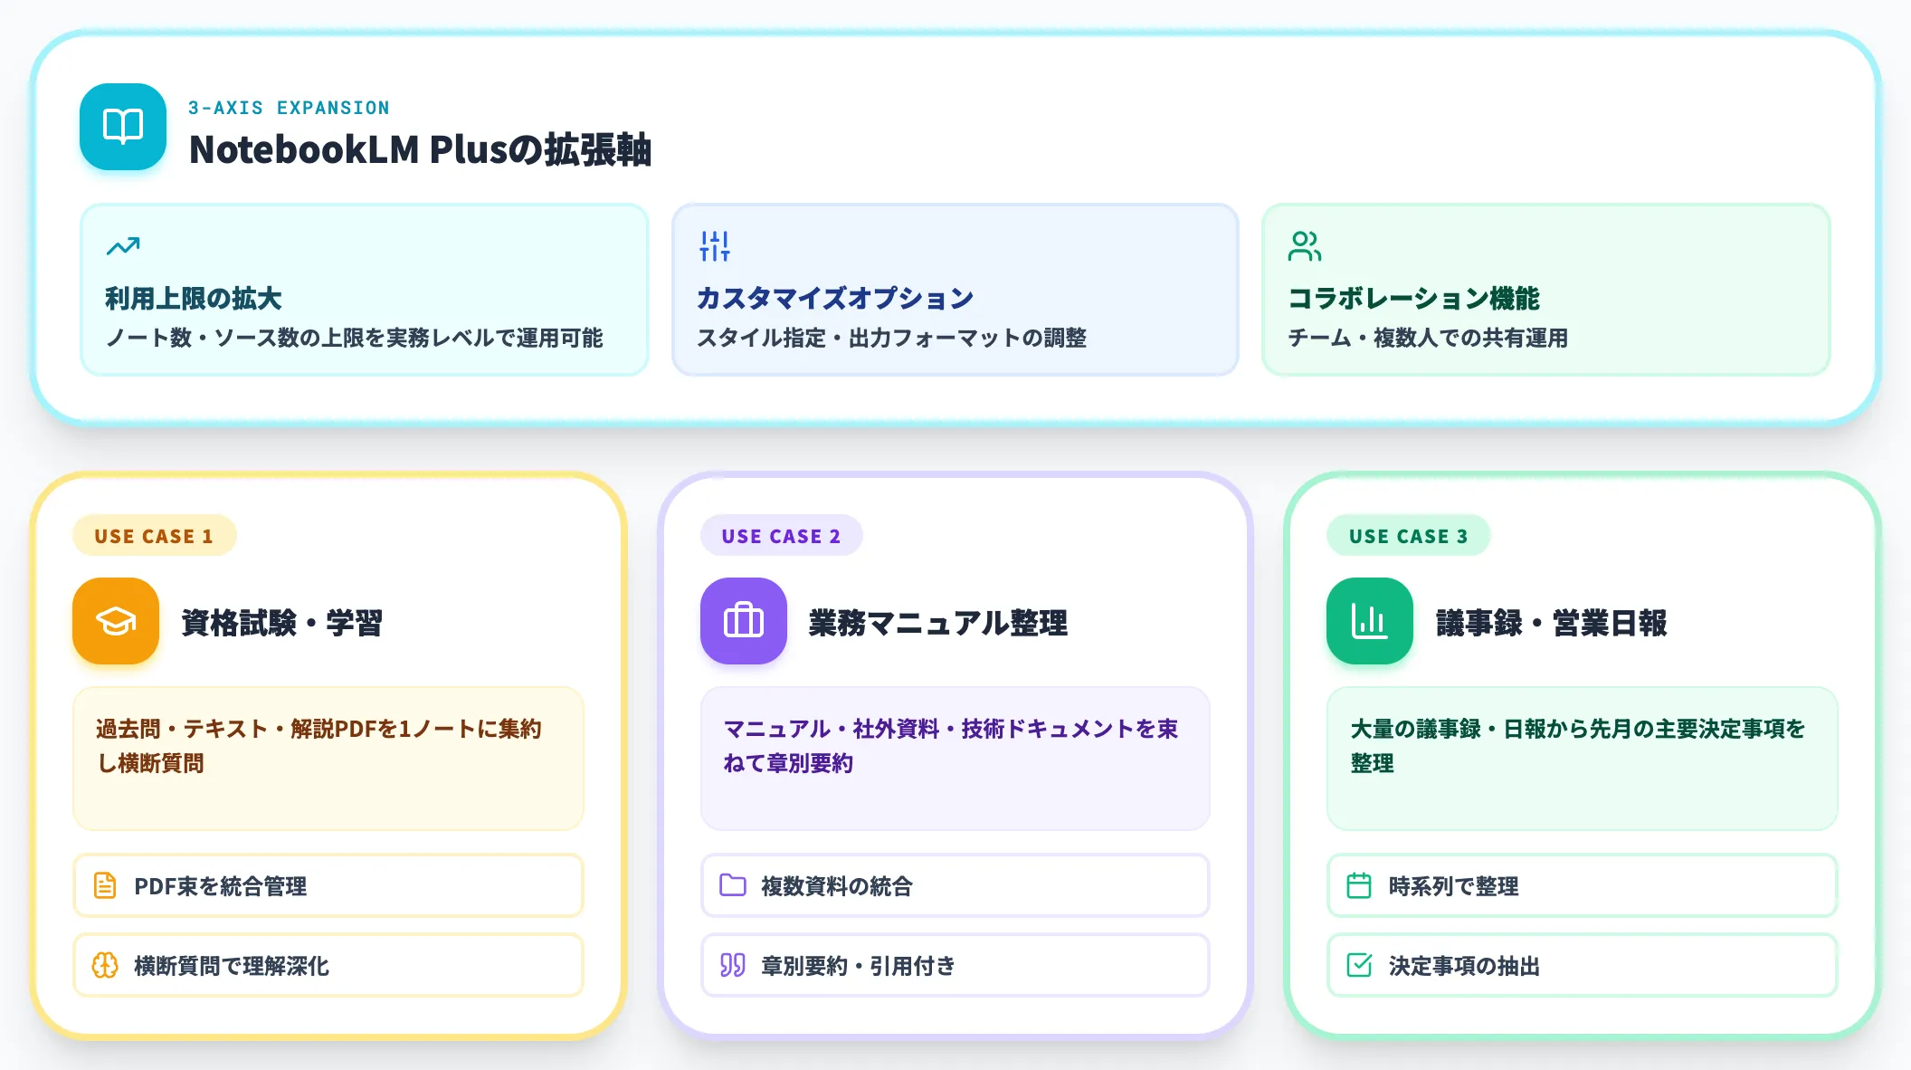Click the 3-AXIS EXPANSION label
Screen dimensions: 1911x1070
[x=289, y=108]
